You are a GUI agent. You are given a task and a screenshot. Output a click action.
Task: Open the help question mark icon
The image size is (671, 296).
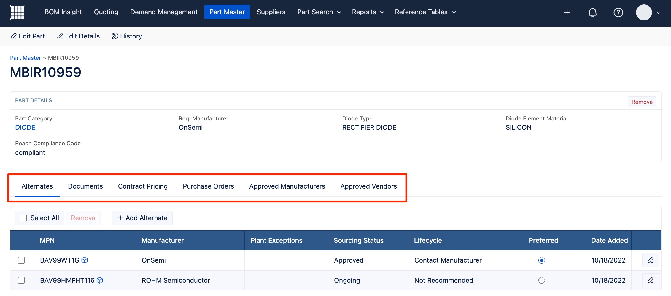coord(618,12)
